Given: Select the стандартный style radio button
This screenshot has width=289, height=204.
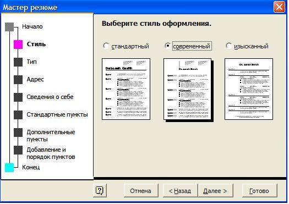Looking at the screenshot, I should (106, 46).
